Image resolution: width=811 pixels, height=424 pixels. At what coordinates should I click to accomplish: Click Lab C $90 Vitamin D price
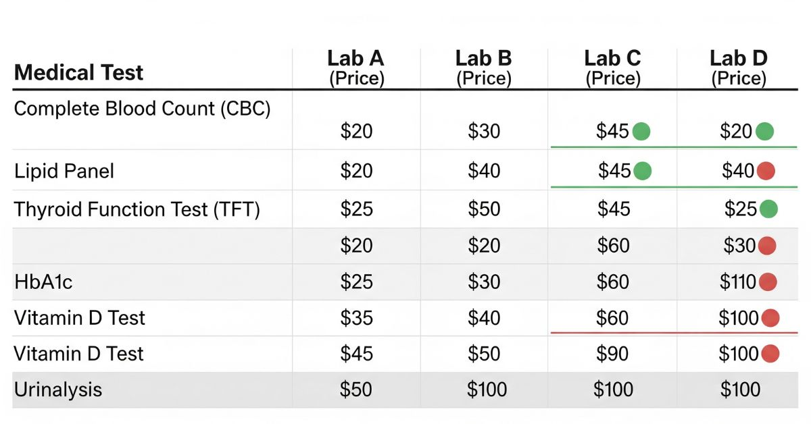point(613,354)
